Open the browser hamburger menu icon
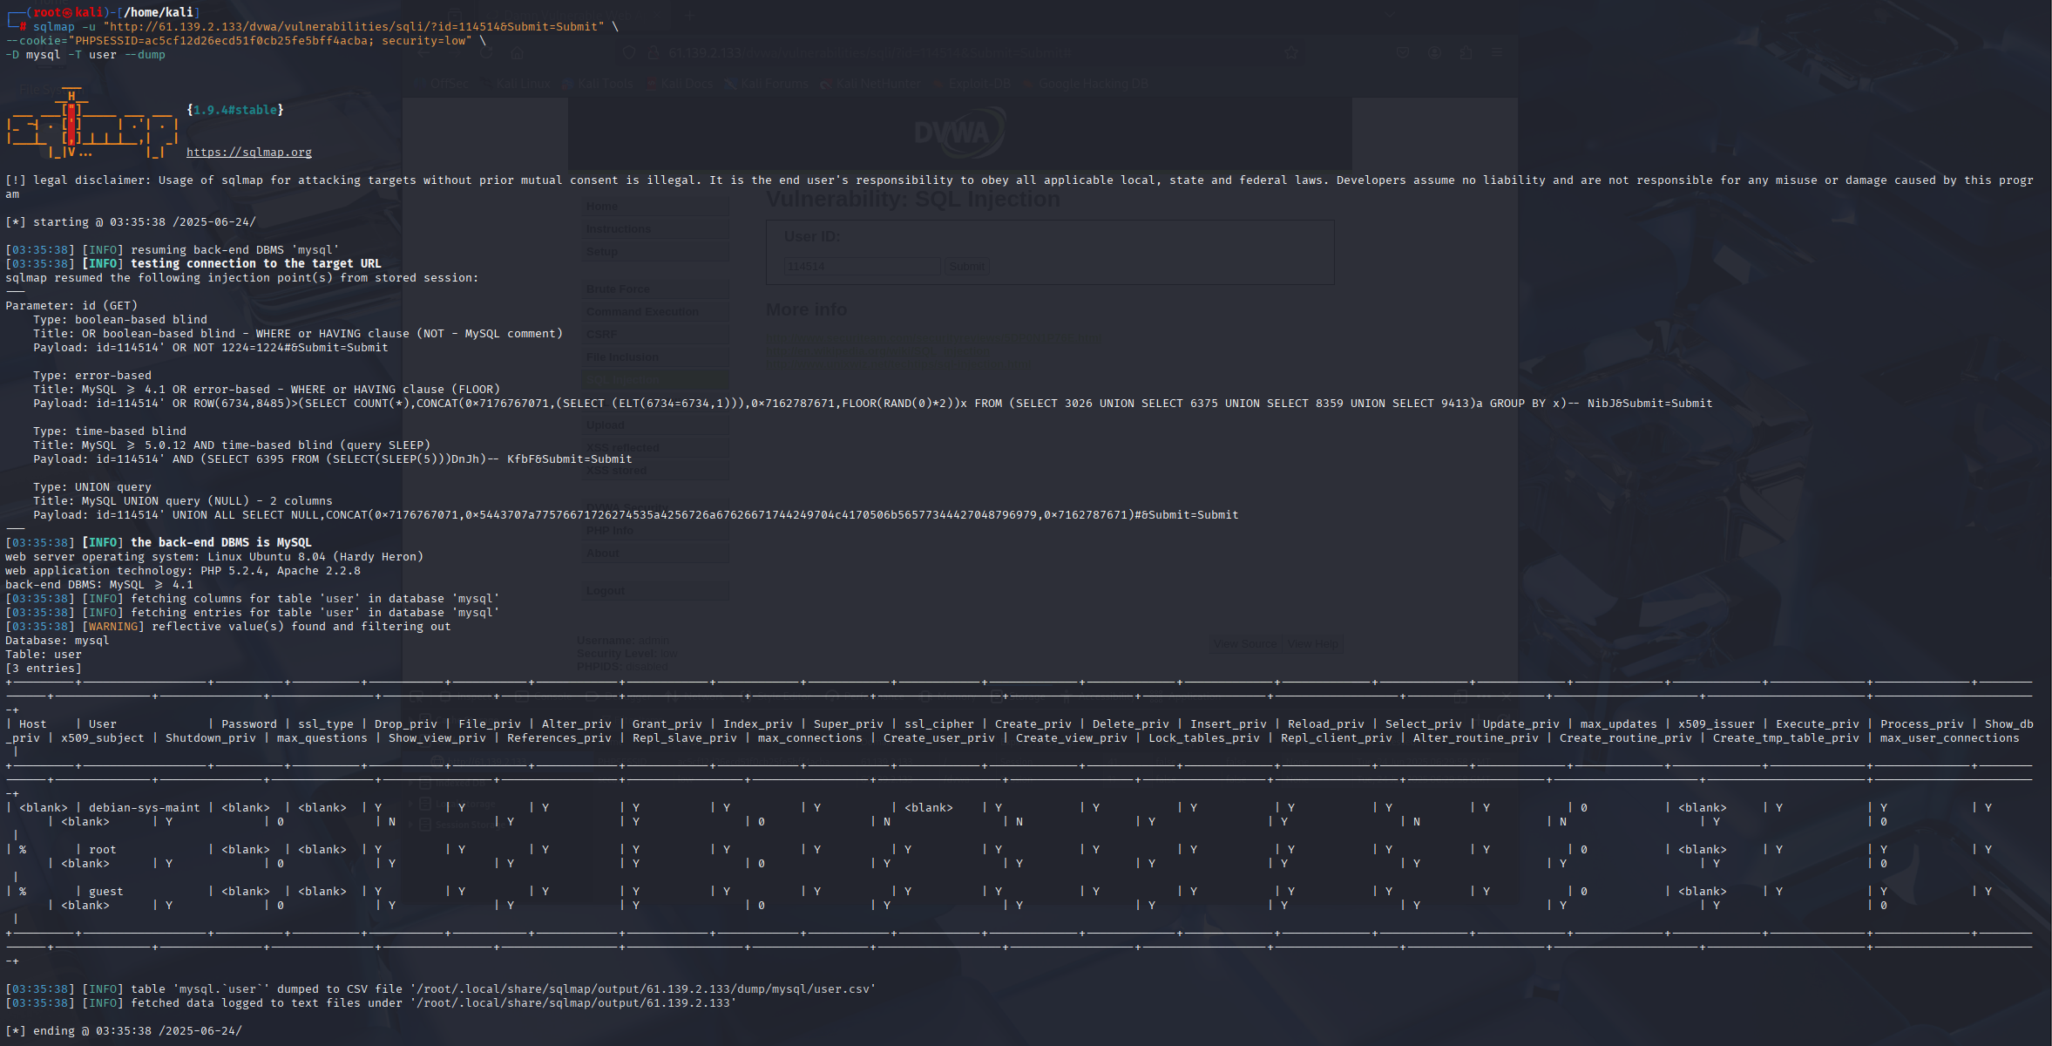2052x1046 pixels. coord(1497,53)
